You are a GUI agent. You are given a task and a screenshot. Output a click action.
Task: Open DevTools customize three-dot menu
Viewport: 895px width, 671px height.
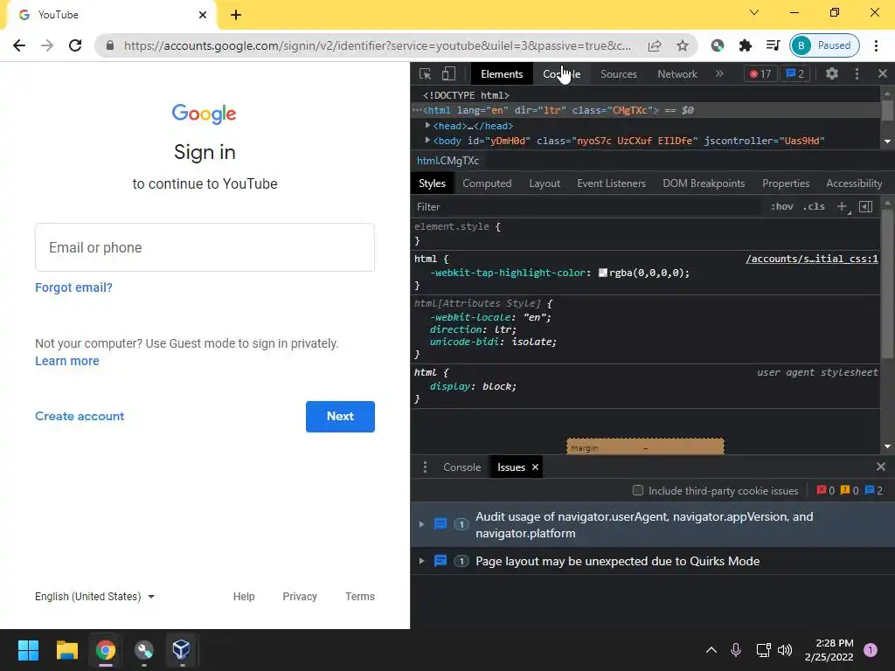[857, 73]
